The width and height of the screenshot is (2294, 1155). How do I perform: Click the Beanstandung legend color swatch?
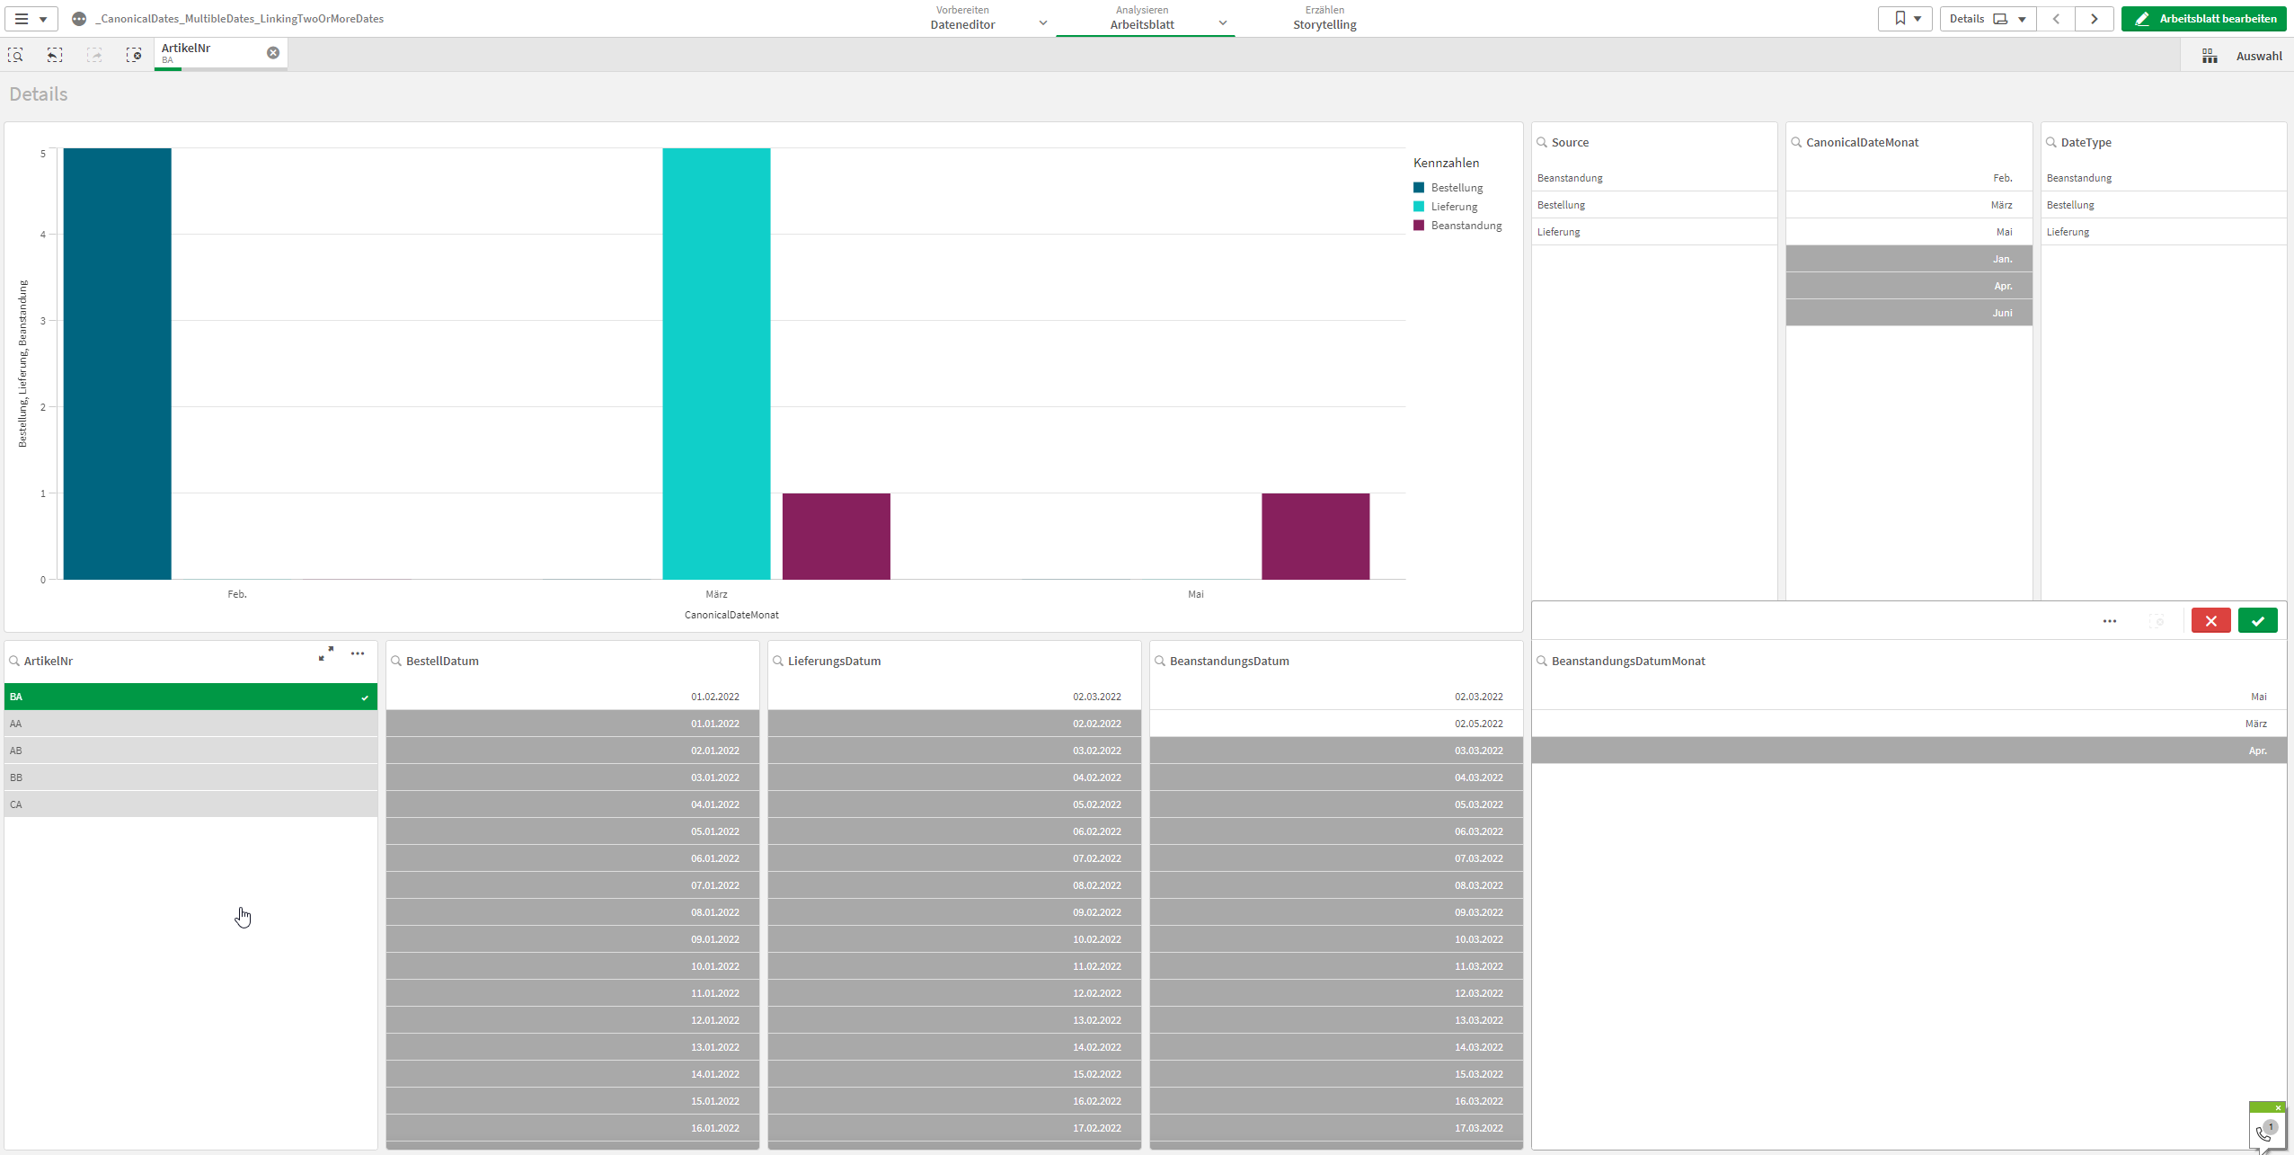pos(1419,226)
